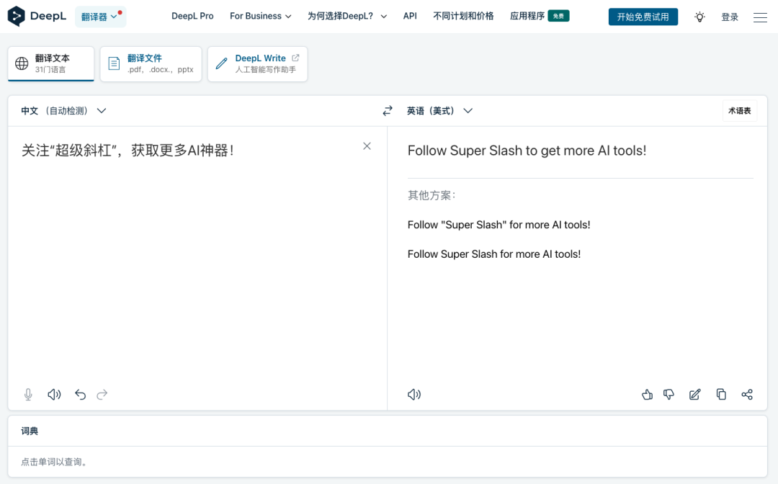Image resolution: width=778 pixels, height=484 pixels.
Task: Expand the For Business menu
Action: (x=260, y=16)
